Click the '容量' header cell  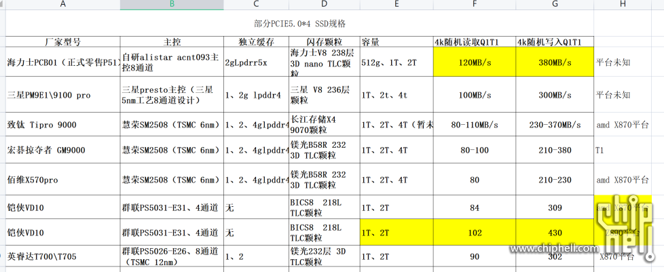coord(396,42)
